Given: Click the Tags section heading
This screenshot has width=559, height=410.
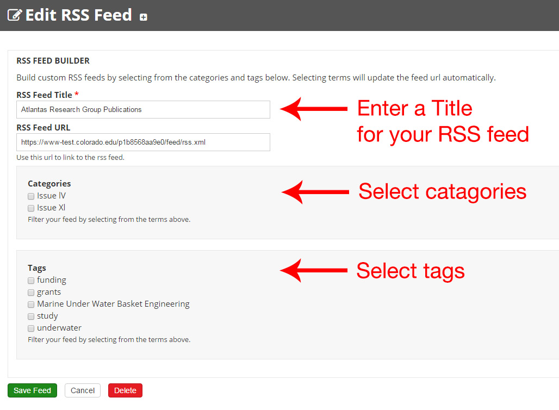Looking at the screenshot, I should 37,268.
